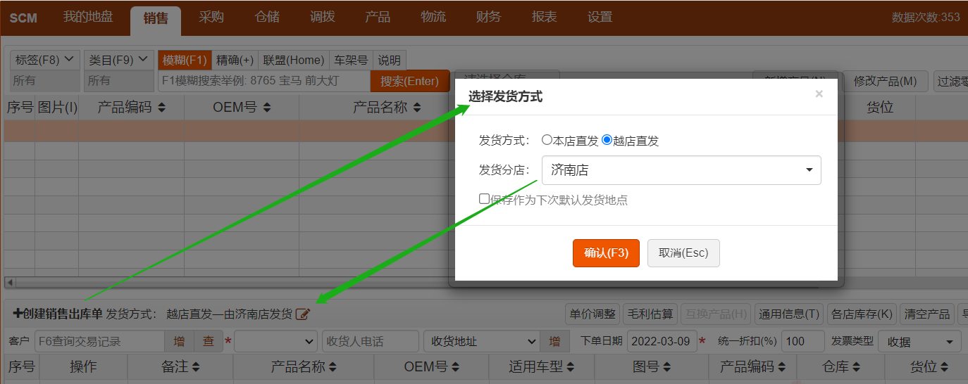Tick 保存作为下次默认发货地点 checkbox
Image resolution: width=968 pixels, height=384 pixels.
click(x=484, y=199)
